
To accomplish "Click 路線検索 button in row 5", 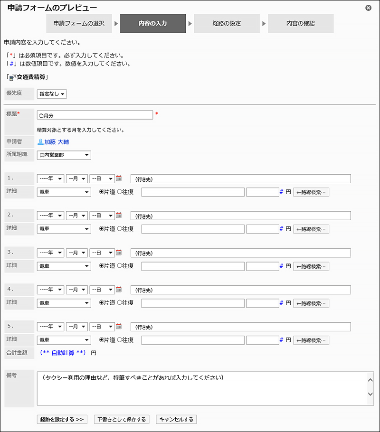I will (311, 340).
